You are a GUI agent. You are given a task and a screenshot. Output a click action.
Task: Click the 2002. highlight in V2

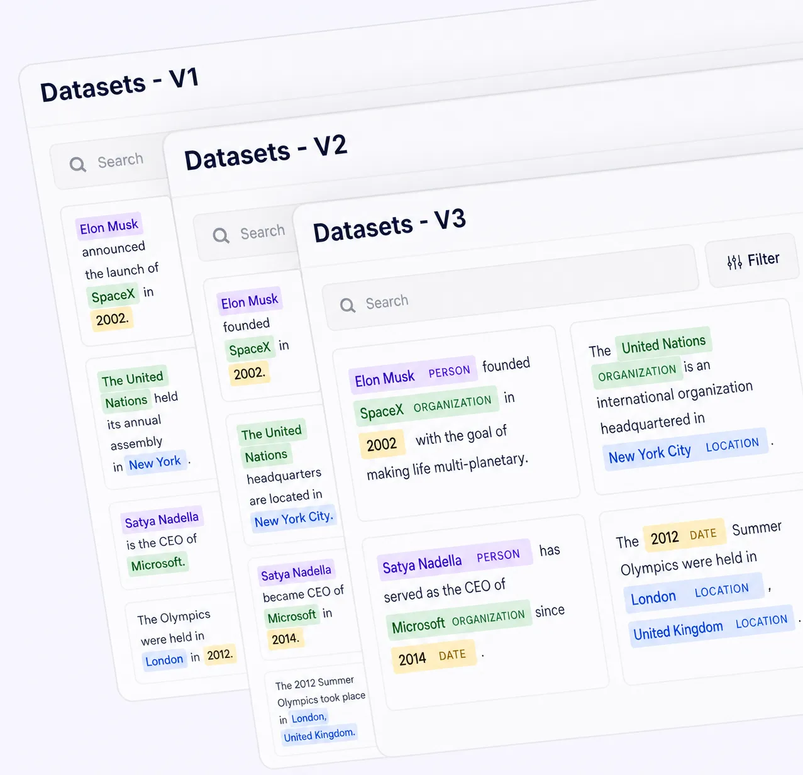[x=250, y=373]
